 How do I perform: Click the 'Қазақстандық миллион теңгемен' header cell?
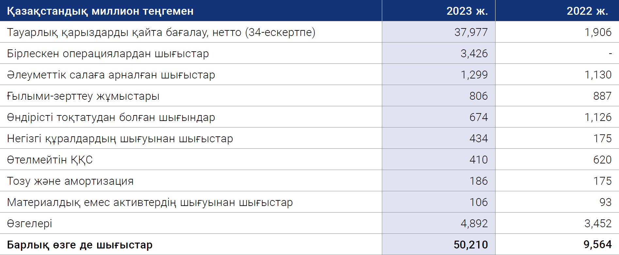coord(100,11)
